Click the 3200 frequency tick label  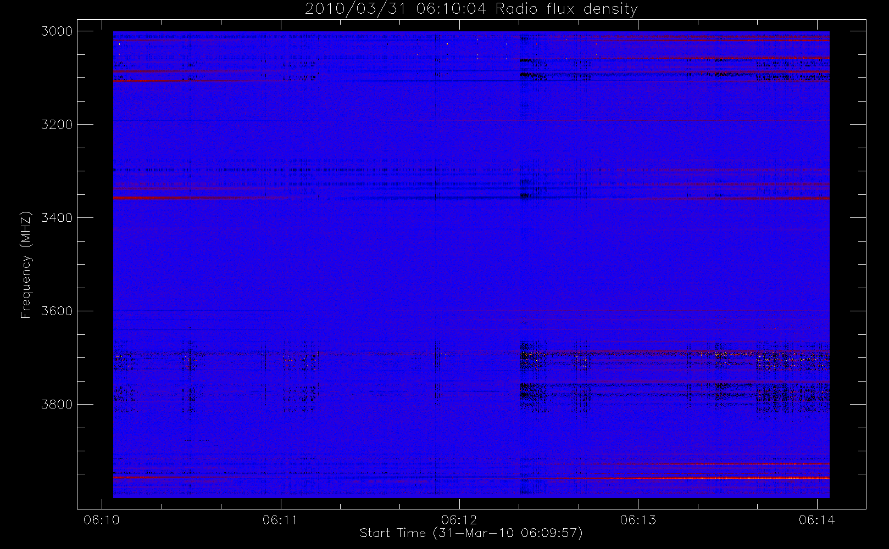pyautogui.click(x=57, y=125)
